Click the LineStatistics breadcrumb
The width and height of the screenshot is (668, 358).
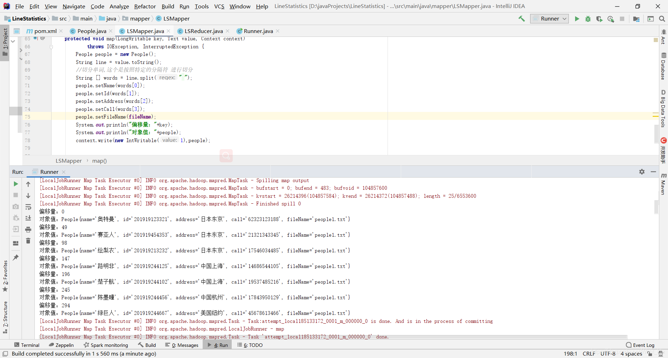[25, 19]
